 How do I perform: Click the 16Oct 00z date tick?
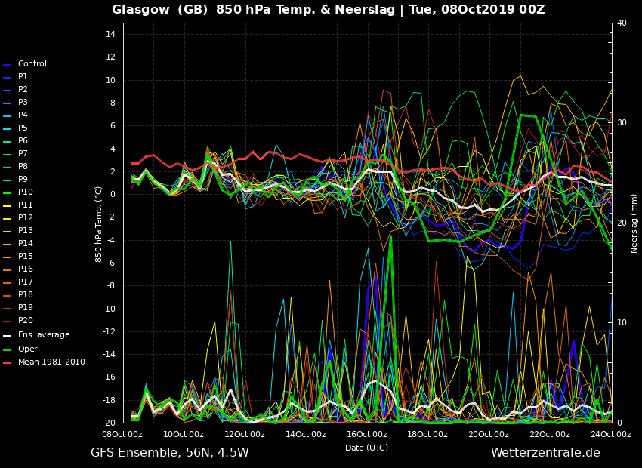pos(366,434)
